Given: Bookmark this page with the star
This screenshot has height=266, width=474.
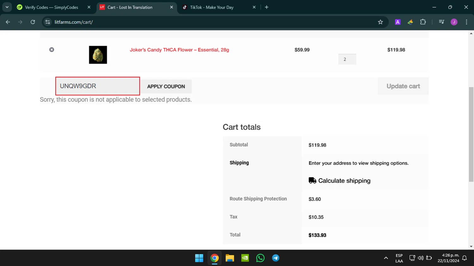Looking at the screenshot, I should tap(380, 22).
